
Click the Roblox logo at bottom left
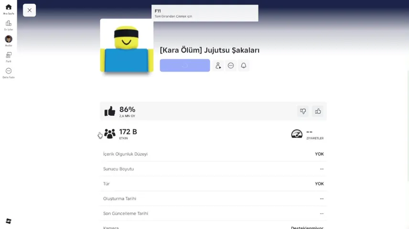pyautogui.click(x=8, y=221)
